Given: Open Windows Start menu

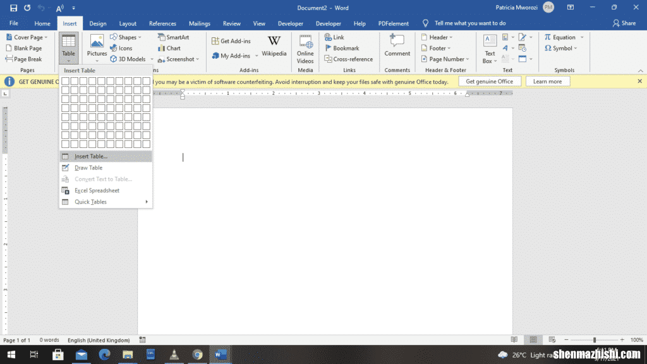Looking at the screenshot, I should tap(11, 355).
